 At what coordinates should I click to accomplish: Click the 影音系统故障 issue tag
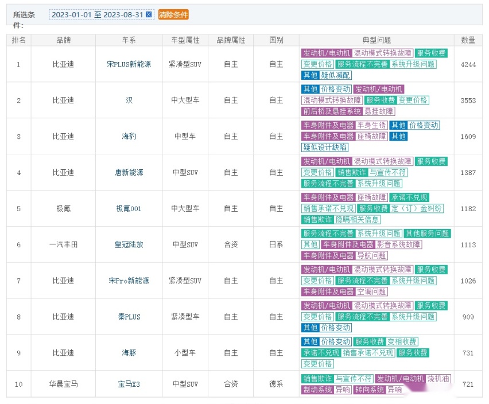[398, 244]
